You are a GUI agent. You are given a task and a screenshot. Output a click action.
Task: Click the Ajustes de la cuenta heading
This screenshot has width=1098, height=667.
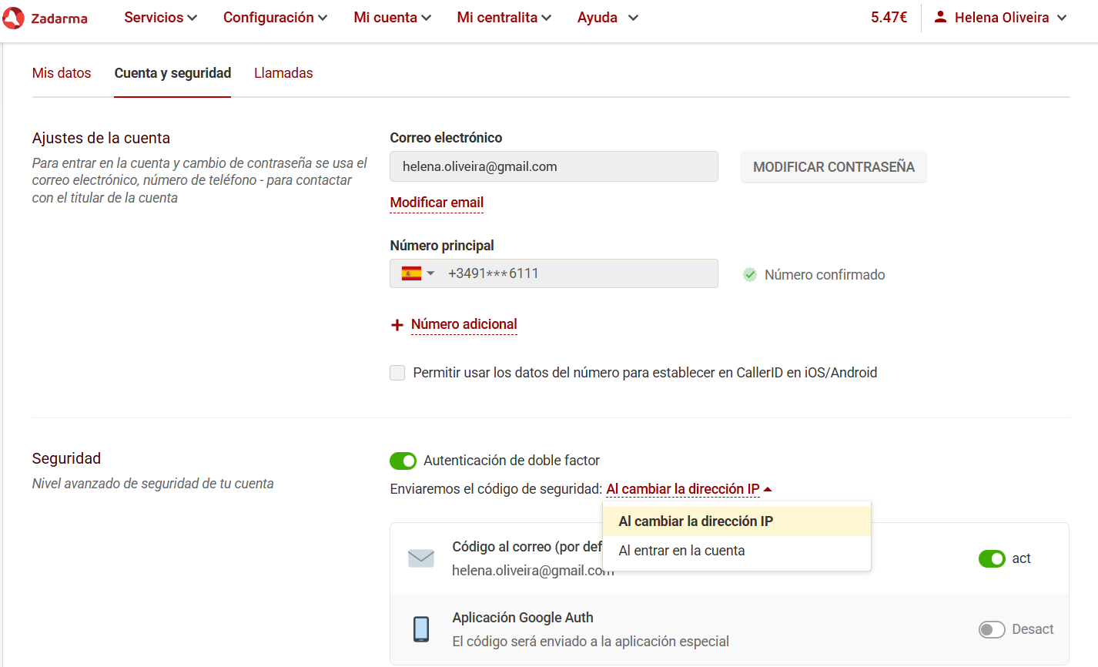(x=101, y=138)
